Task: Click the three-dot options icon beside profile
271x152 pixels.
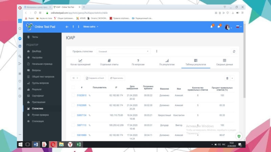Action: pyautogui.click(x=157, y=52)
